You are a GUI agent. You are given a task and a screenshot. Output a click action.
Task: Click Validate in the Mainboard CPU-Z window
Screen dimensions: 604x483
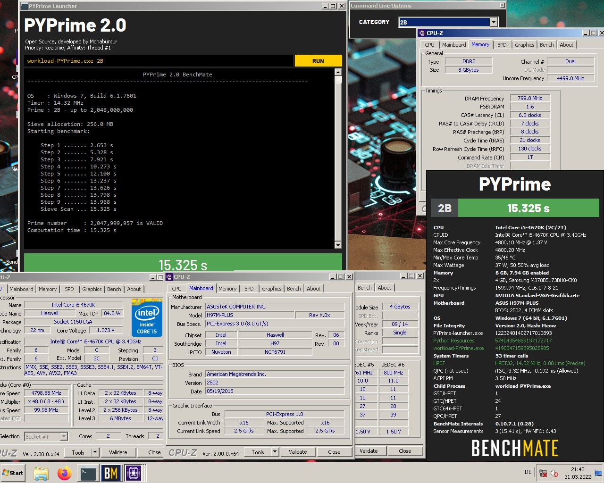tap(298, 452)
